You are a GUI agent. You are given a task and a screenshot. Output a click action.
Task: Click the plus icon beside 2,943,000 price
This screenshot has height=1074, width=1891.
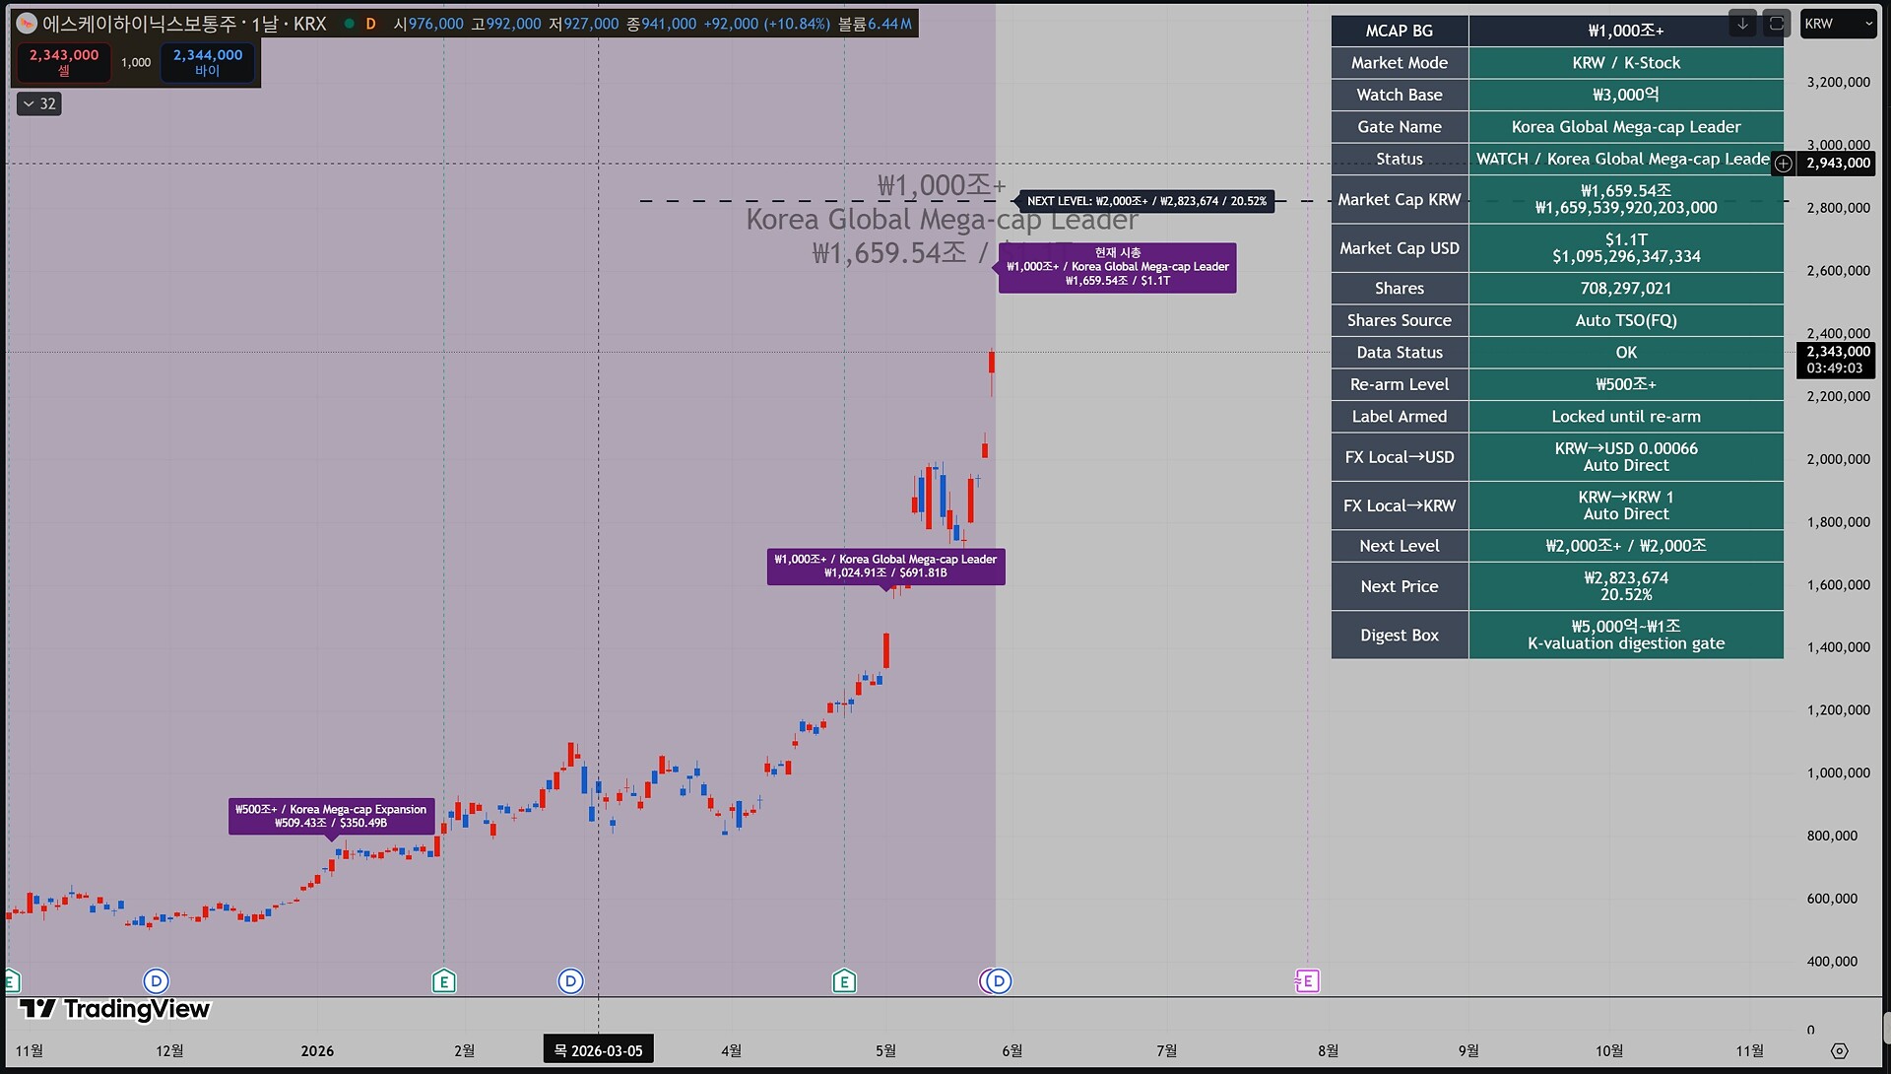(1784, 164)
